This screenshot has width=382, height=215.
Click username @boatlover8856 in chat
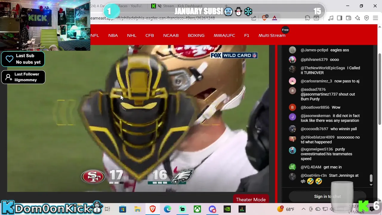(x=315, y=107)
